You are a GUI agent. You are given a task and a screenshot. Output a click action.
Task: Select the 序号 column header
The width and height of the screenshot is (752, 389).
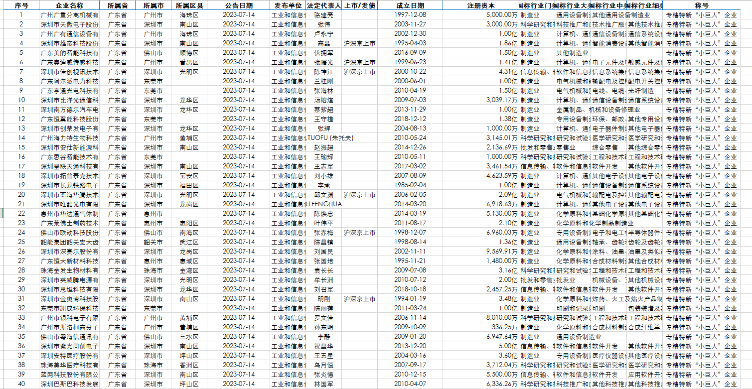[21, 5]
